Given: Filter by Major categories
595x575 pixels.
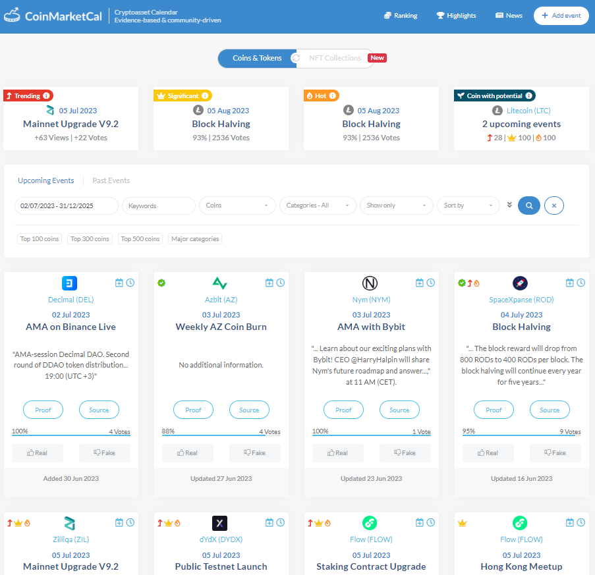Looking at the screenshot, I should [195, 239].
